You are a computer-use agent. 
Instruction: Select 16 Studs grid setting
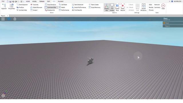pos(131,10)
